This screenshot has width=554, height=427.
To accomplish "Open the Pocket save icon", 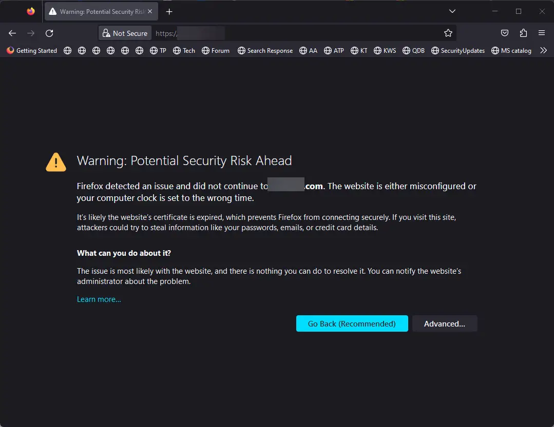I will (505, 33).
